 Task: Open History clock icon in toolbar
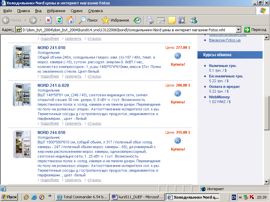point(137,20)
